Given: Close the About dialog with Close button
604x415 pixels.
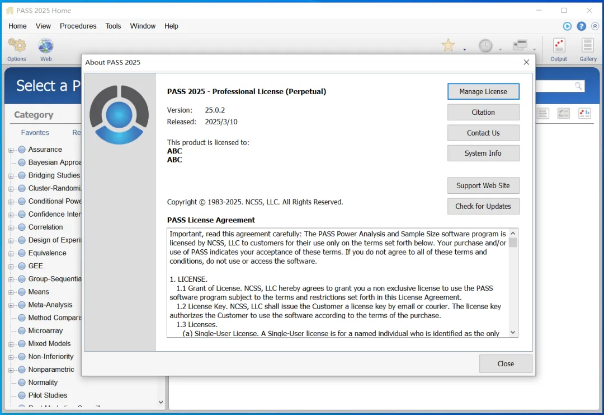Looking at the screenshot, I should coord(506,363).
